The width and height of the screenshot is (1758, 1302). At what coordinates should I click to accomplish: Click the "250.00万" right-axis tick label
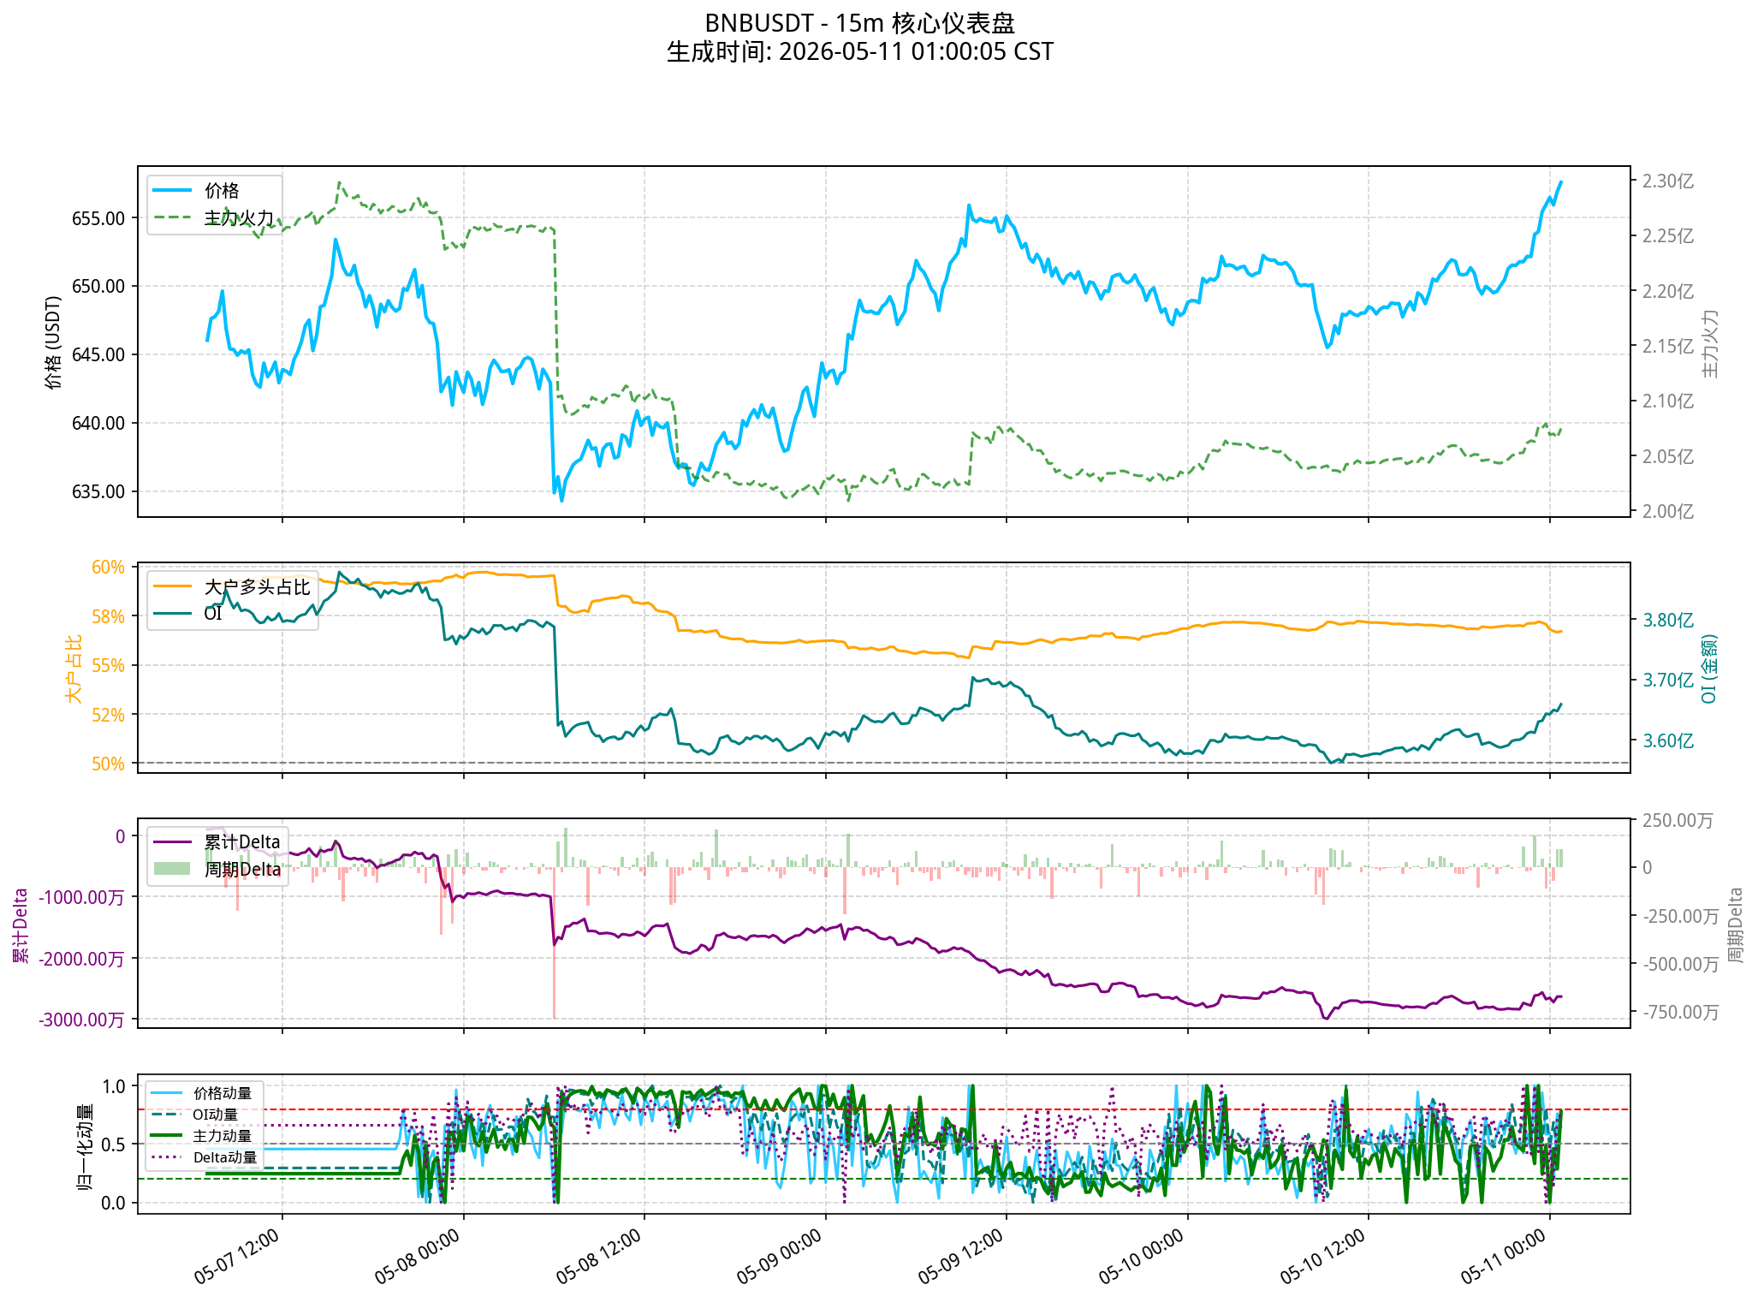(x=1678, y=821)
